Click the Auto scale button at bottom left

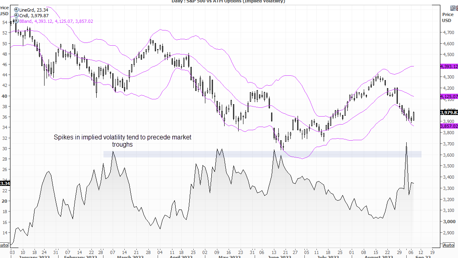click(x=4, y=245)
